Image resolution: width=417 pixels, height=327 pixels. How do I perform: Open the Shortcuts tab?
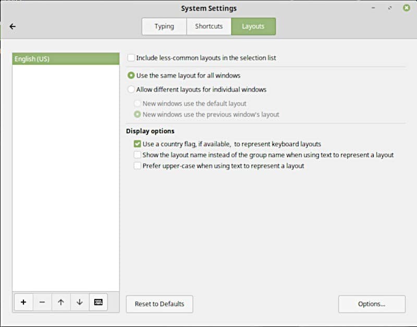(208, 26)
